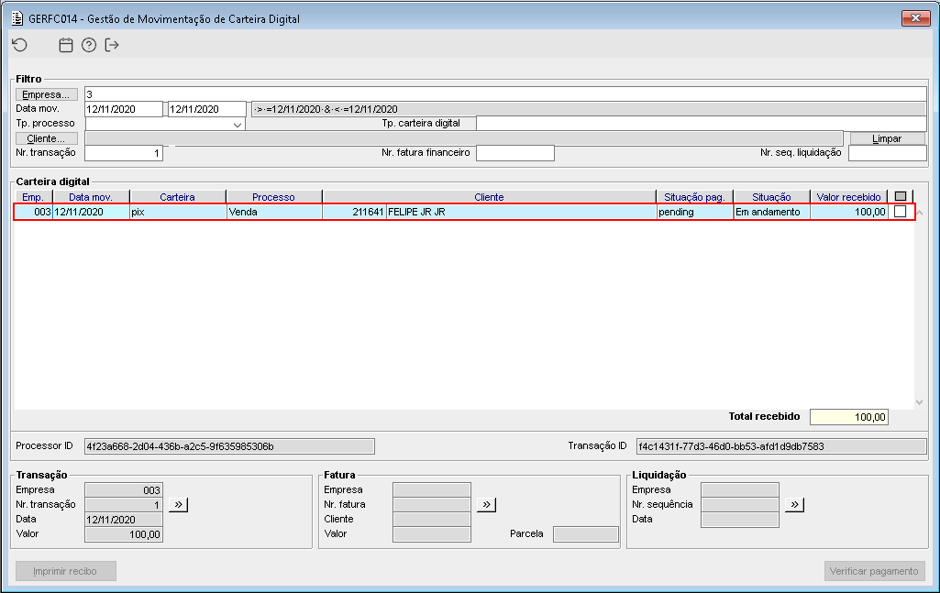Open Transação details with the » button
The width and height of the screenshot is (940, 593).
[x=178, y=504]
